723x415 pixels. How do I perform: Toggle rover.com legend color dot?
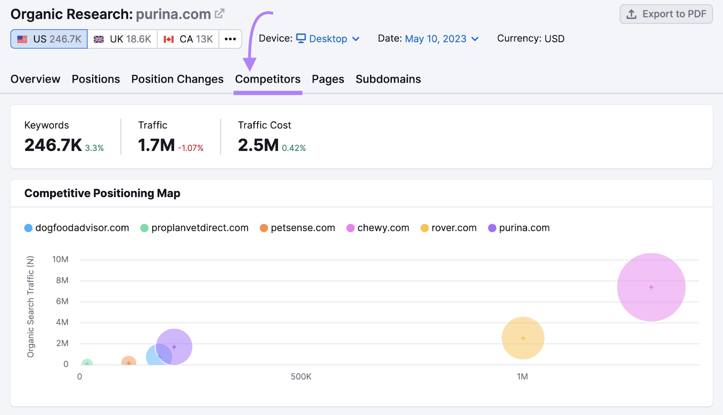click(425, 228)
